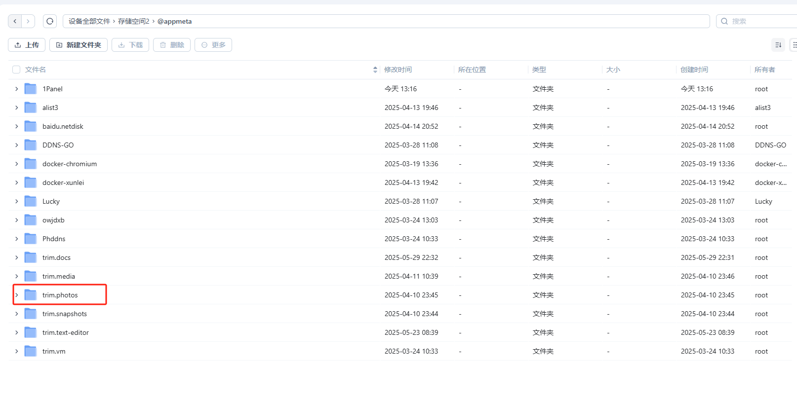This screenshot has width=797, height=398.
Task: Click the alist3 folder icon
Action: 31,108
